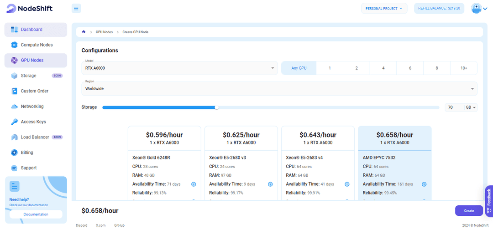Open the Feedback side tab
This screenshot has height=229, width=493.
point(489,201)
